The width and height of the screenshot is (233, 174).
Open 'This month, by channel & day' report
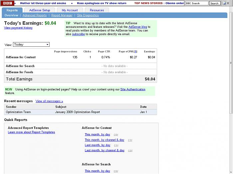[x=105, y=140]
